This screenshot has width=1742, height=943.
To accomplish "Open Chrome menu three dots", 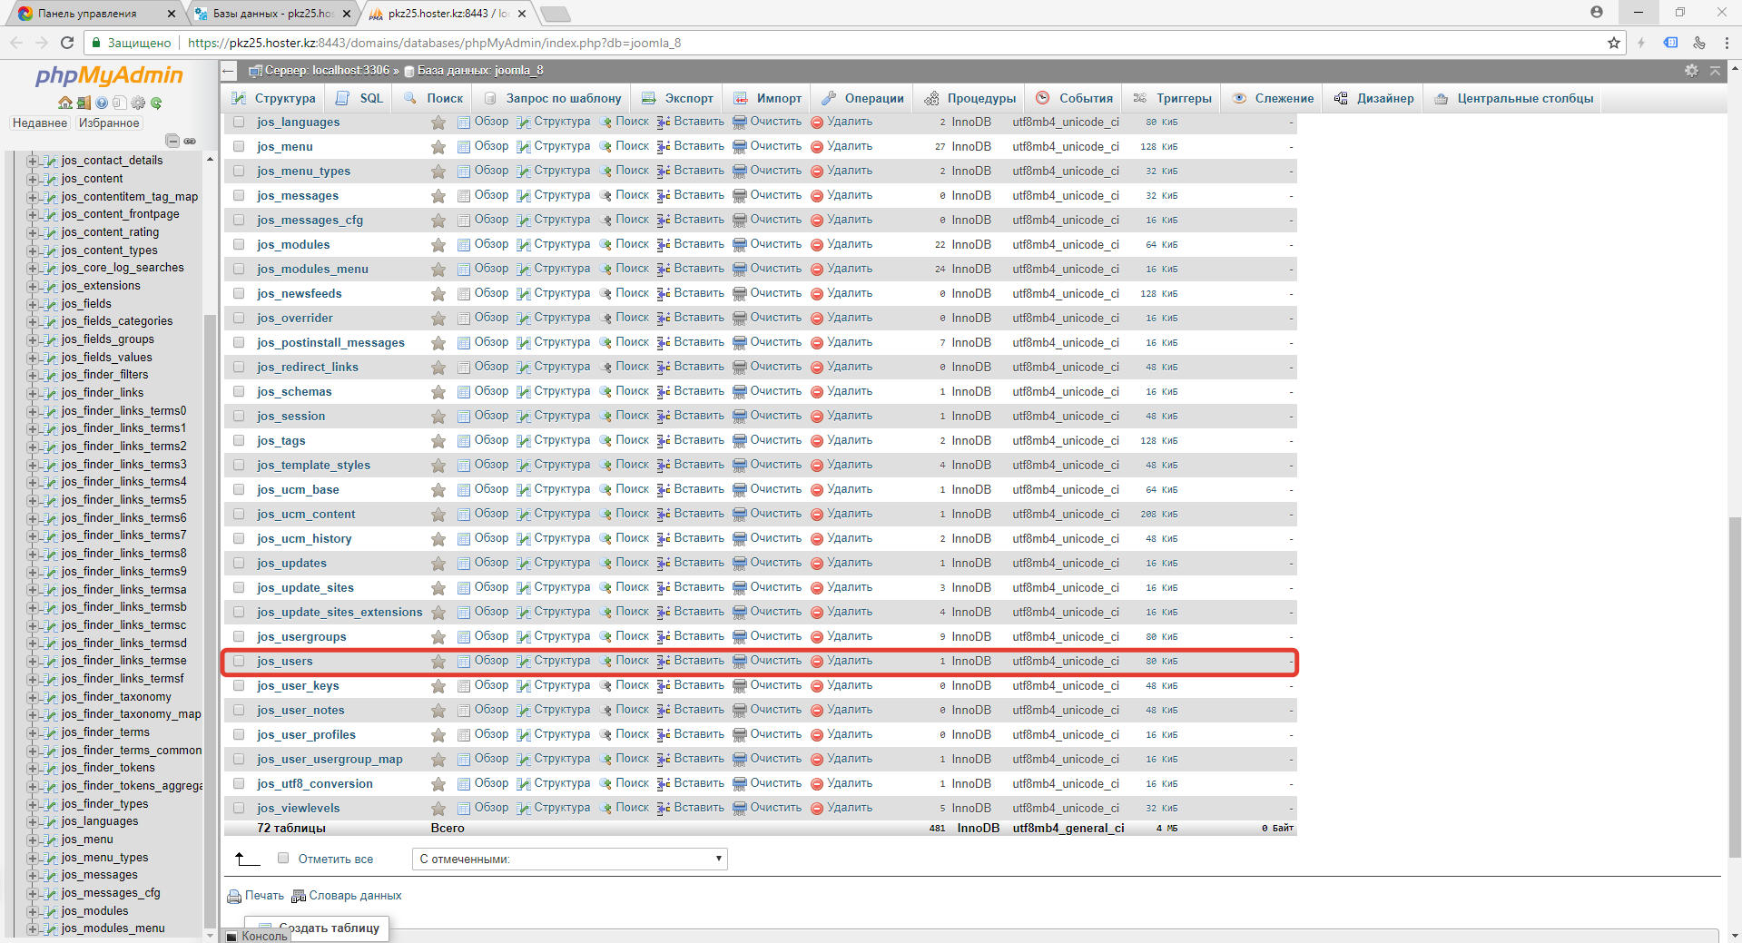I will click(1727, 43).
